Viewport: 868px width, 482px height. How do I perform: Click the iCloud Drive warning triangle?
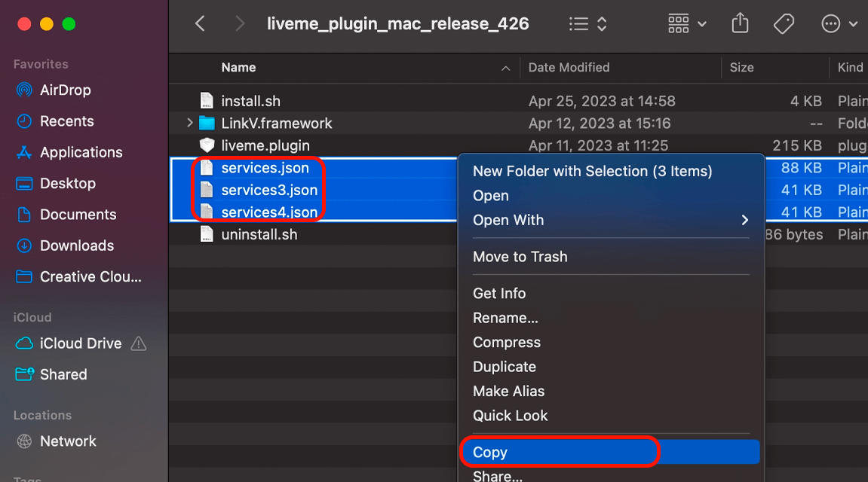pos(139,344)
